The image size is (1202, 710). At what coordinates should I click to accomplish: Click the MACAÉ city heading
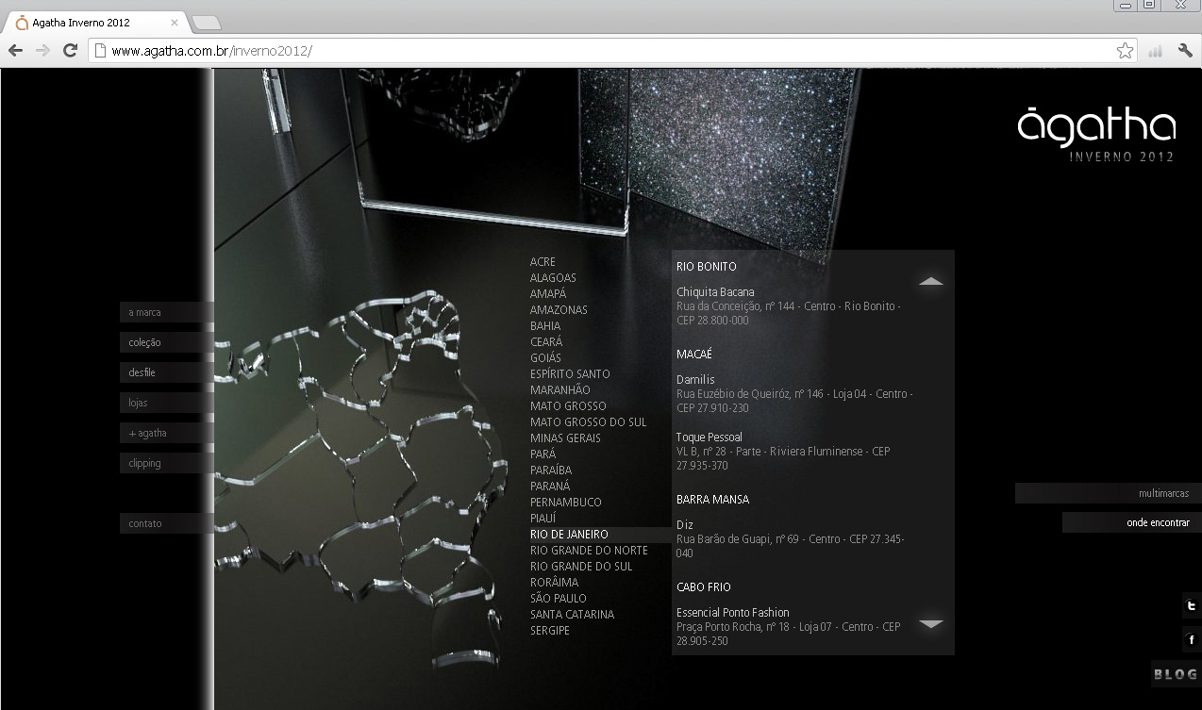click(x=693, y=355)
